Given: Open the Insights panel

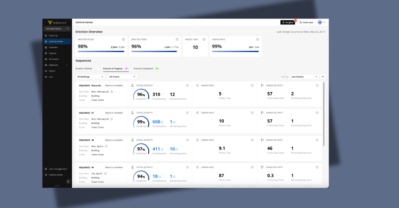Looking at the screenshot, I should (x=288, y=23).
